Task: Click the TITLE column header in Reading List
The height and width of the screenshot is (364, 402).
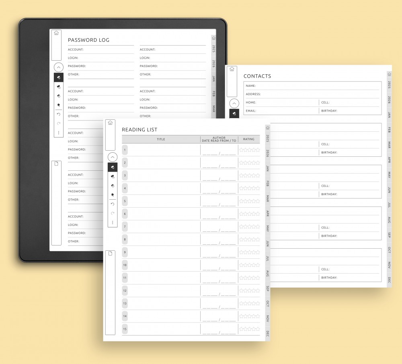Action: point(161,139)
